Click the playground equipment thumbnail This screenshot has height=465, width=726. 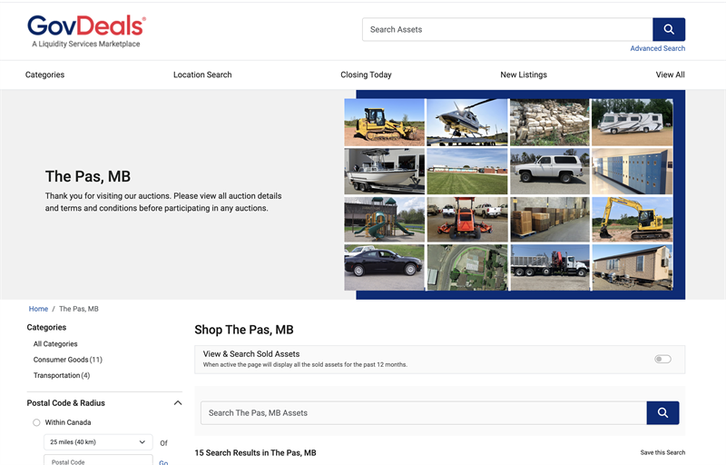(384, 220)
